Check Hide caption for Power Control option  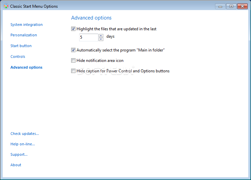(73, 71)
